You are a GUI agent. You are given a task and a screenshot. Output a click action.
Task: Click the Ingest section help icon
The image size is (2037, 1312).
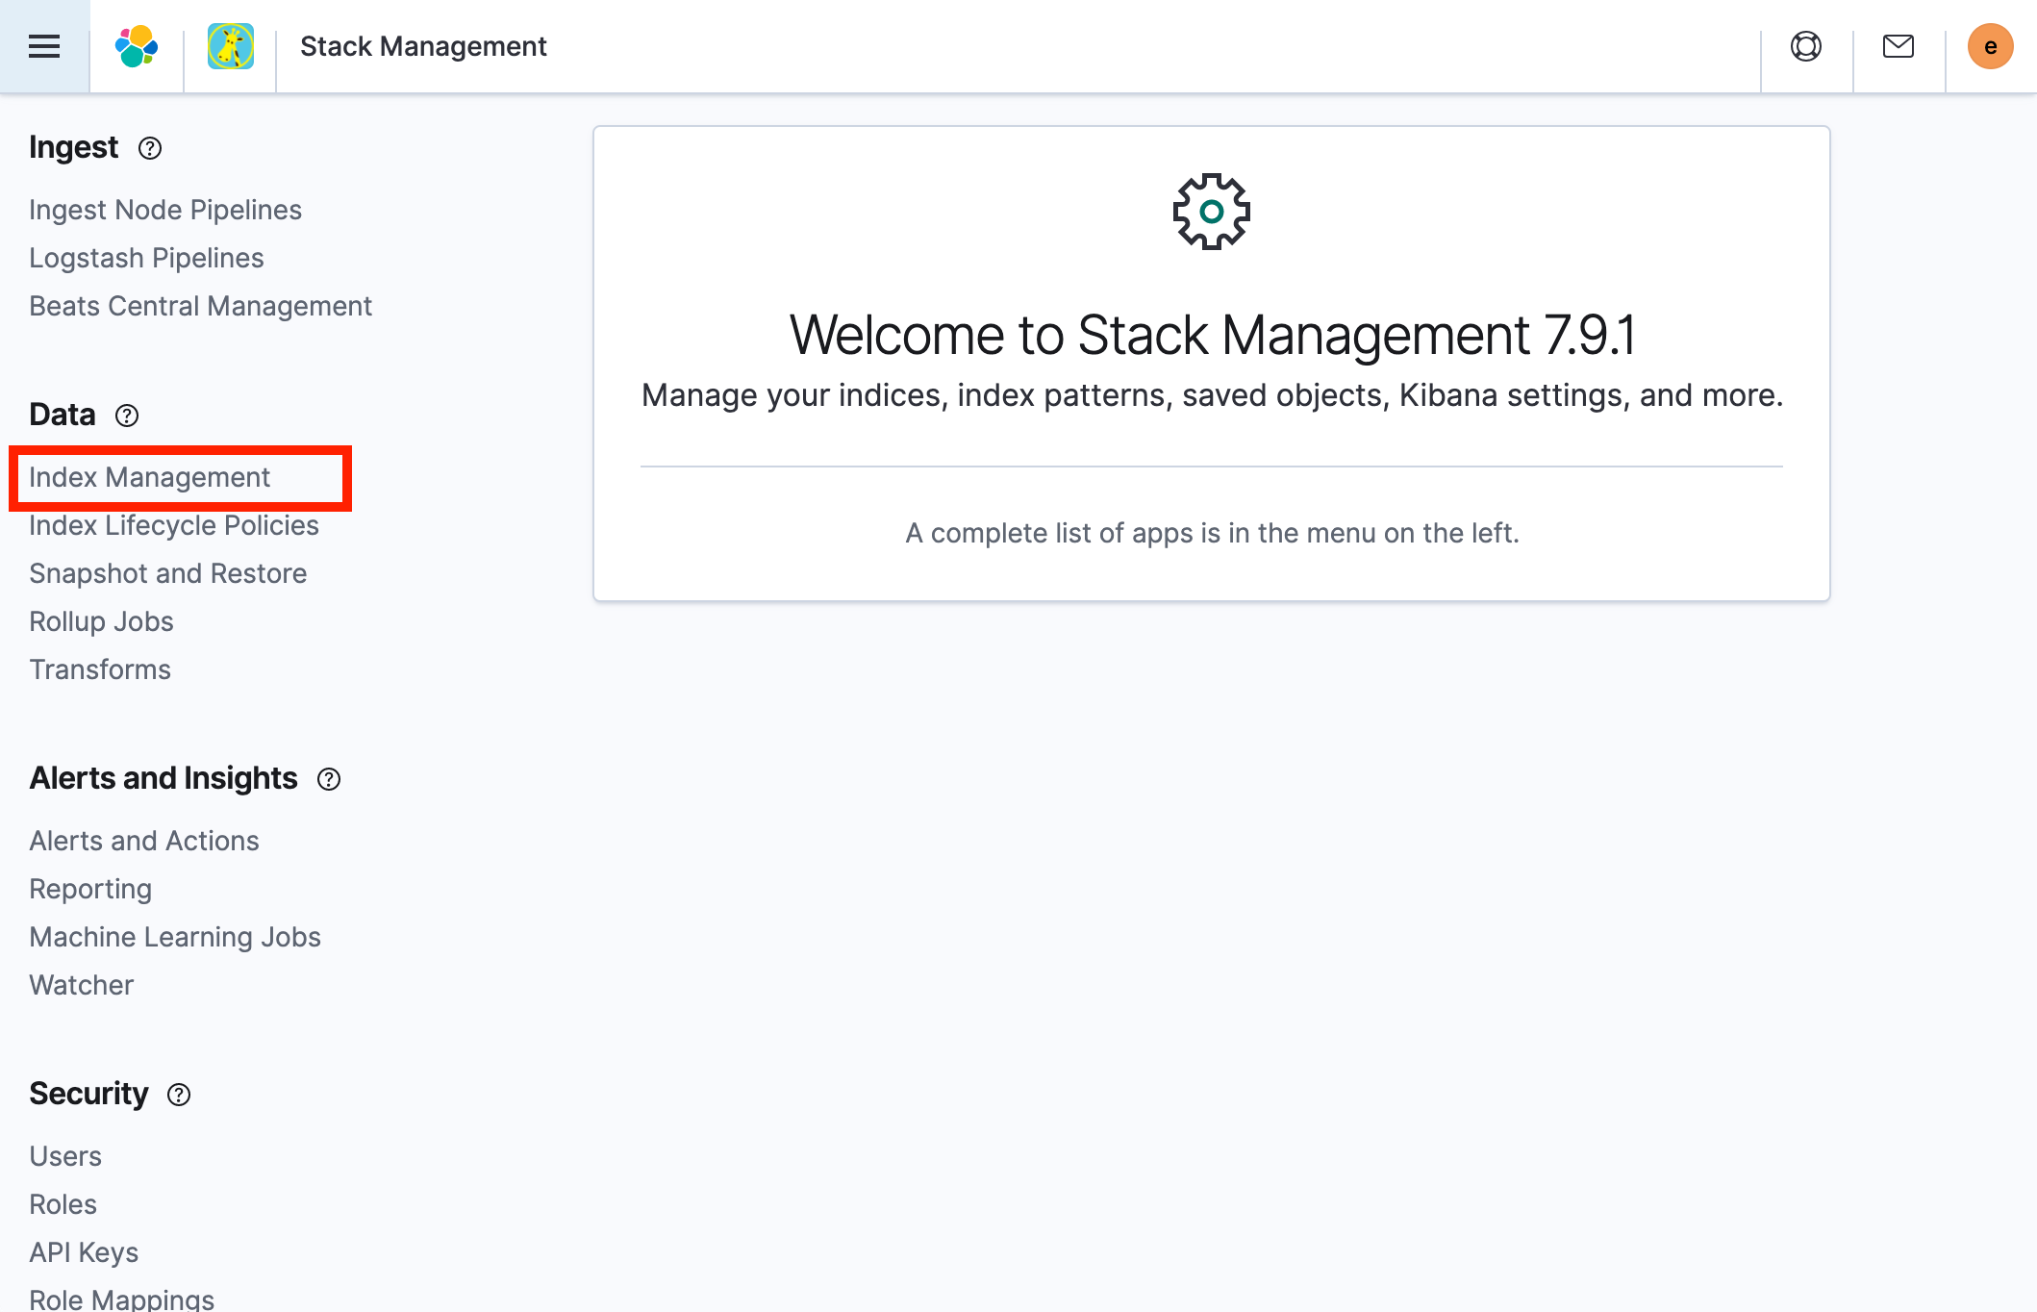(150, 148)
